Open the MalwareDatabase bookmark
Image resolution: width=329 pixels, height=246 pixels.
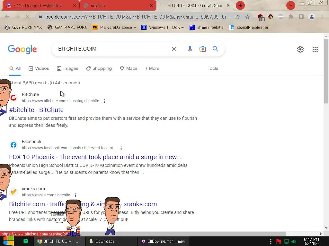coord(114,27)
